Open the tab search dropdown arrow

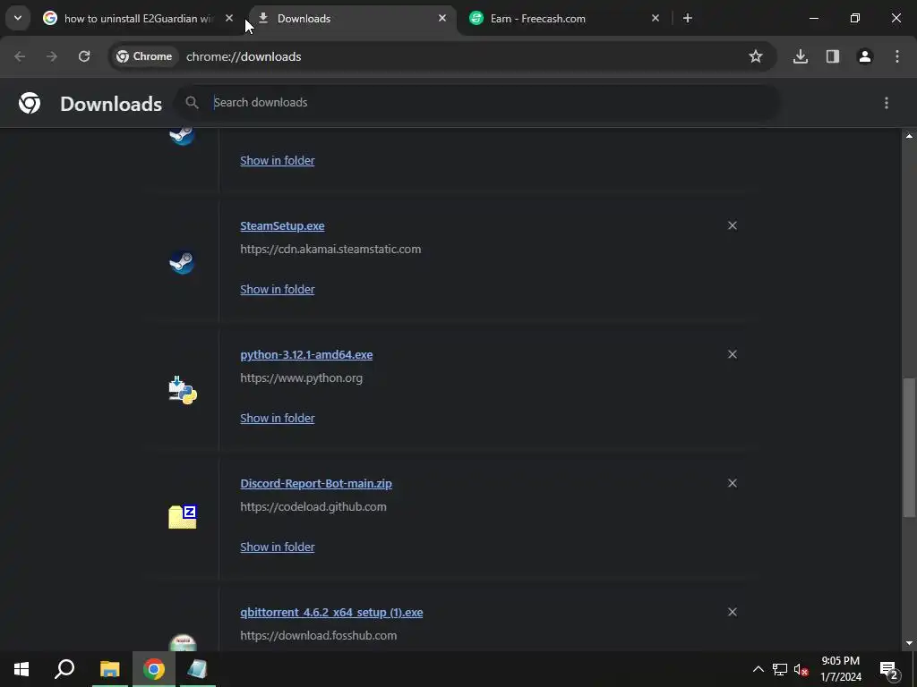coord(18,18)
